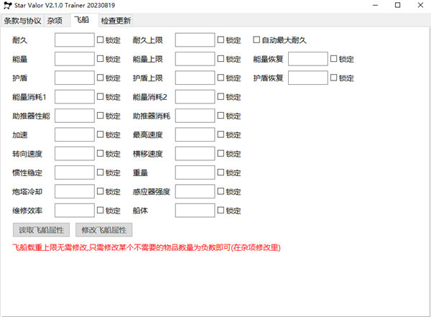Image resolution: width=431 pixels, height=317 pixels.
Task: Tick the 锁定 checkbox beside 船体
Action: click(222, 211)
